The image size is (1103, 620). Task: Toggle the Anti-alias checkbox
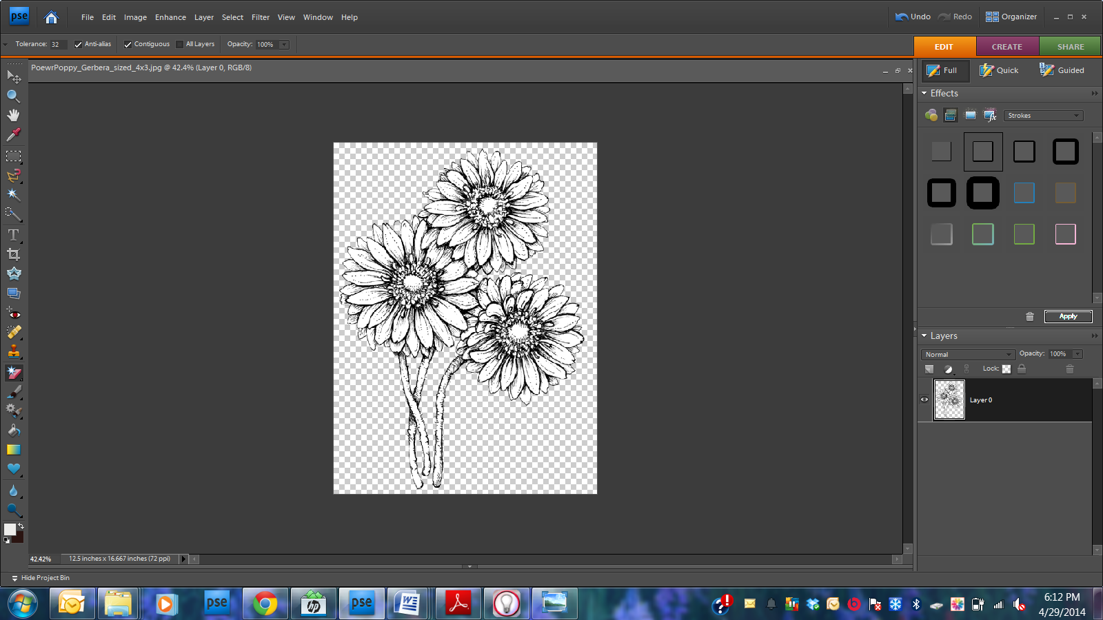point(78,43)
